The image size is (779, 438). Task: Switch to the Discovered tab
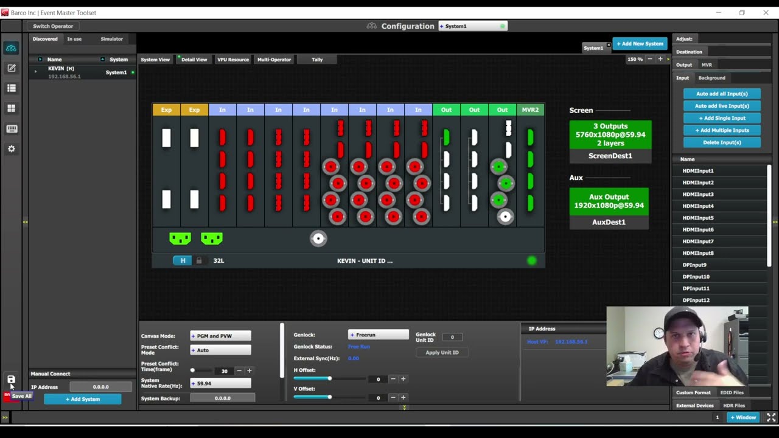(45, 39)
